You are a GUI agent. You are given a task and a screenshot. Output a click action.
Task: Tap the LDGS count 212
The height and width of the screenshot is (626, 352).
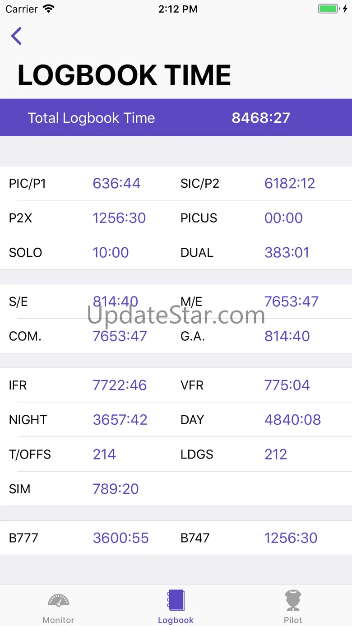[x=276, y=454]
